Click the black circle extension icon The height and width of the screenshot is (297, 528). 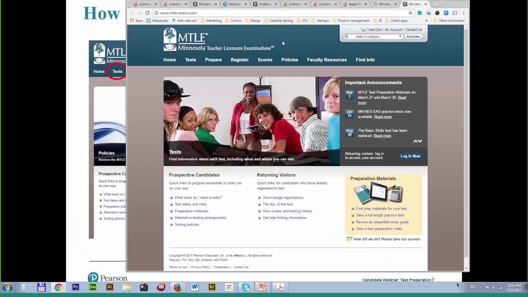(437, 13)
